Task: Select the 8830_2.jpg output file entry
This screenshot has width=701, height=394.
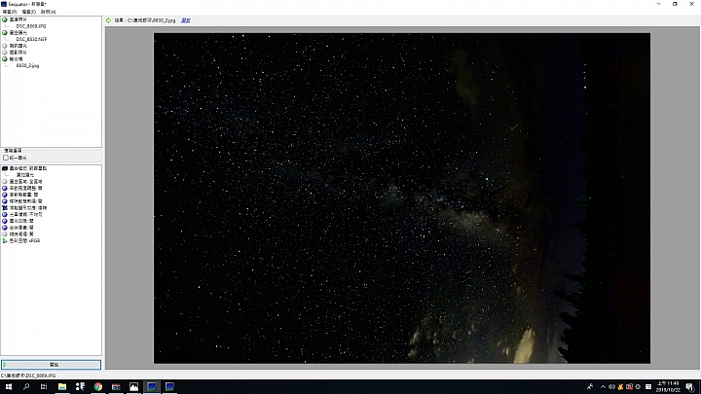Action: pos(27,66)
